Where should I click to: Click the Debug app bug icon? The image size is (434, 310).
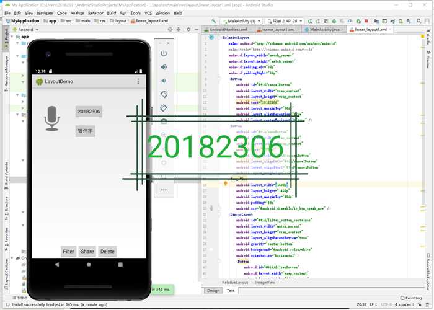334,21
